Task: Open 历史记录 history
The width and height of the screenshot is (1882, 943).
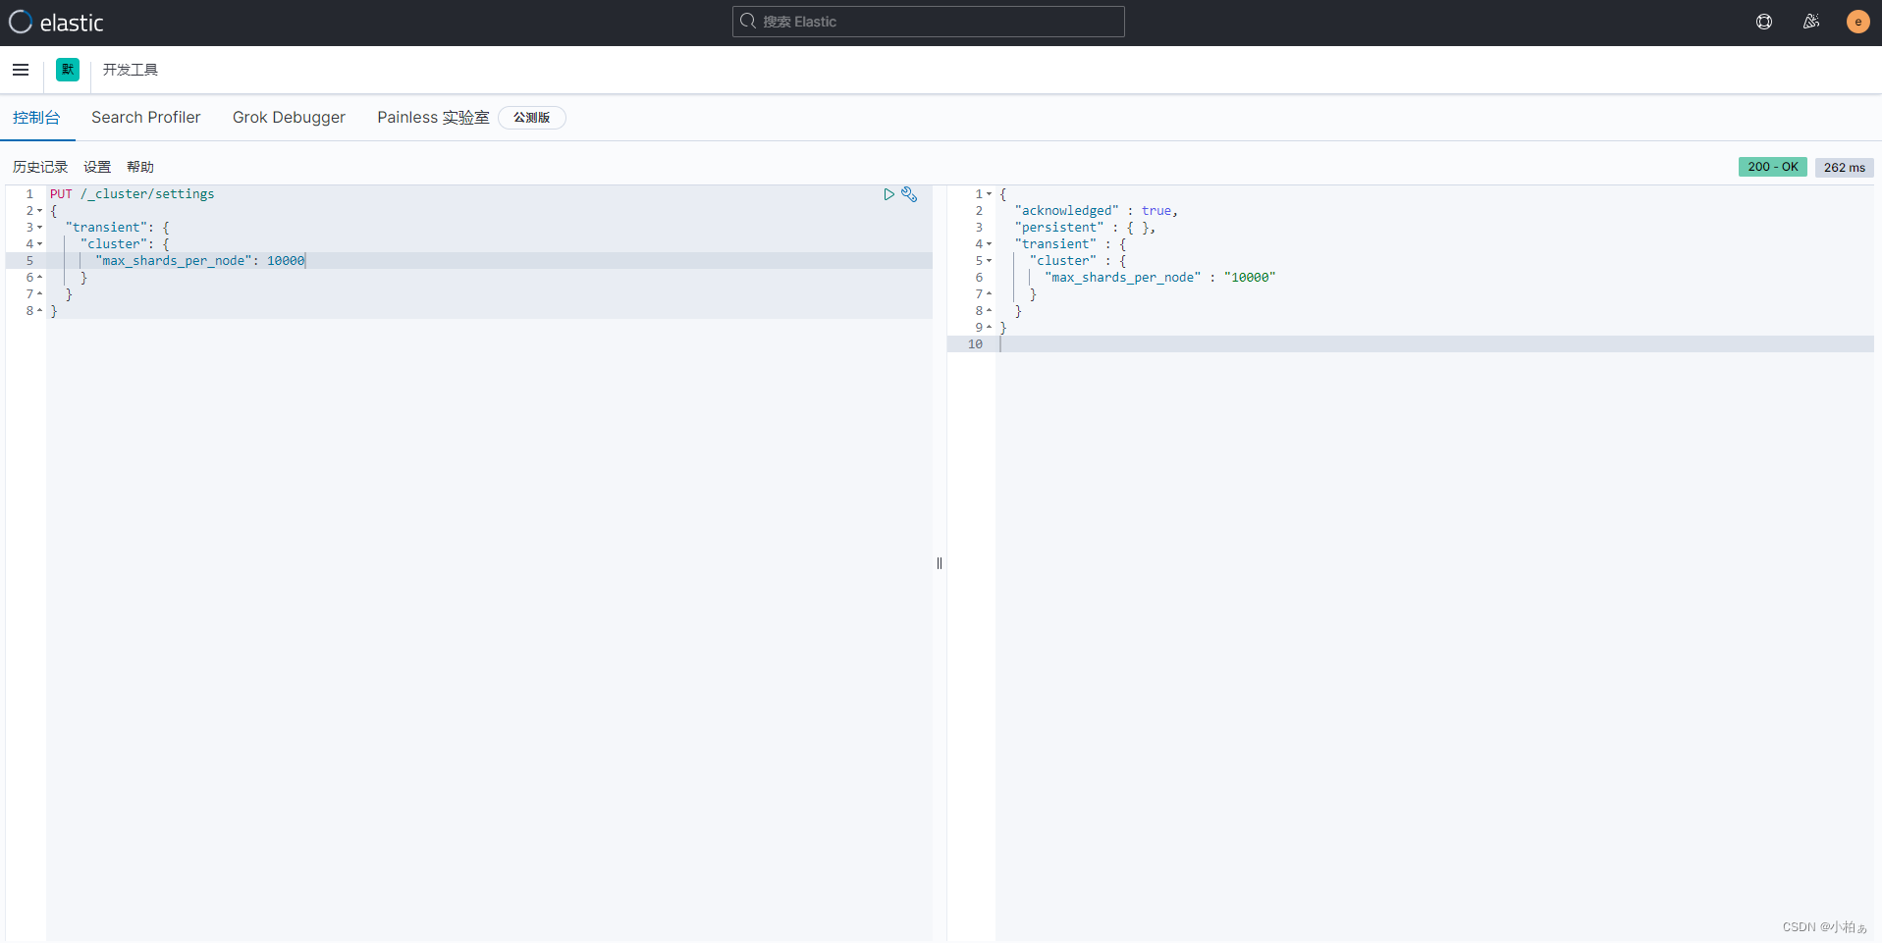Action: coord(40,167)
